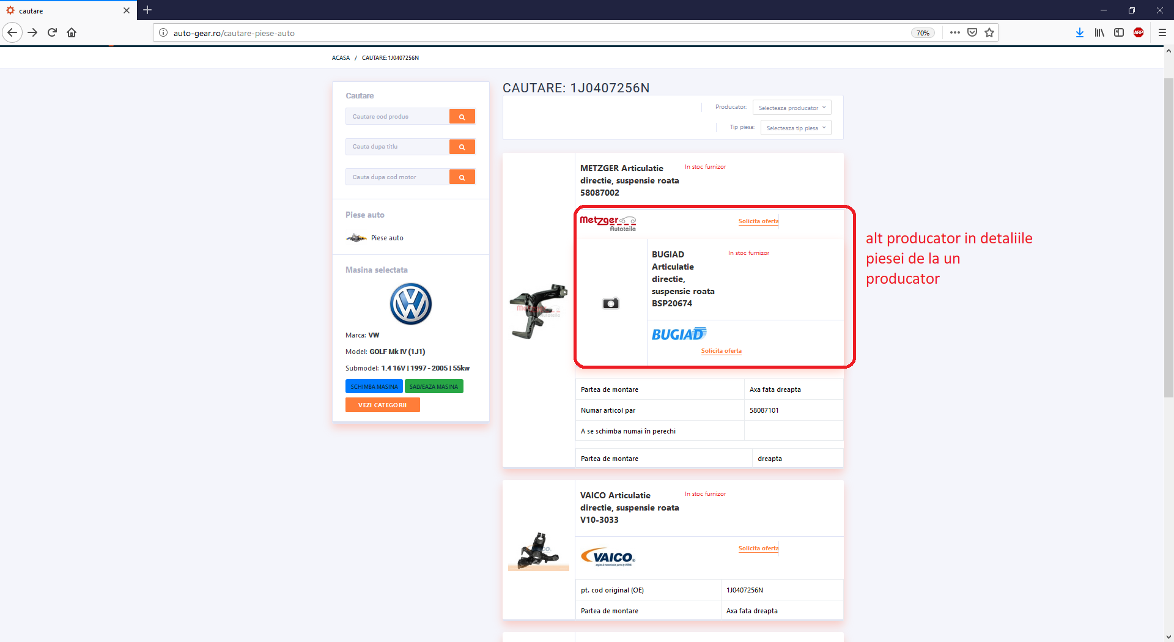
Task: Search by product code magnifier button
Action: point(462,116)
